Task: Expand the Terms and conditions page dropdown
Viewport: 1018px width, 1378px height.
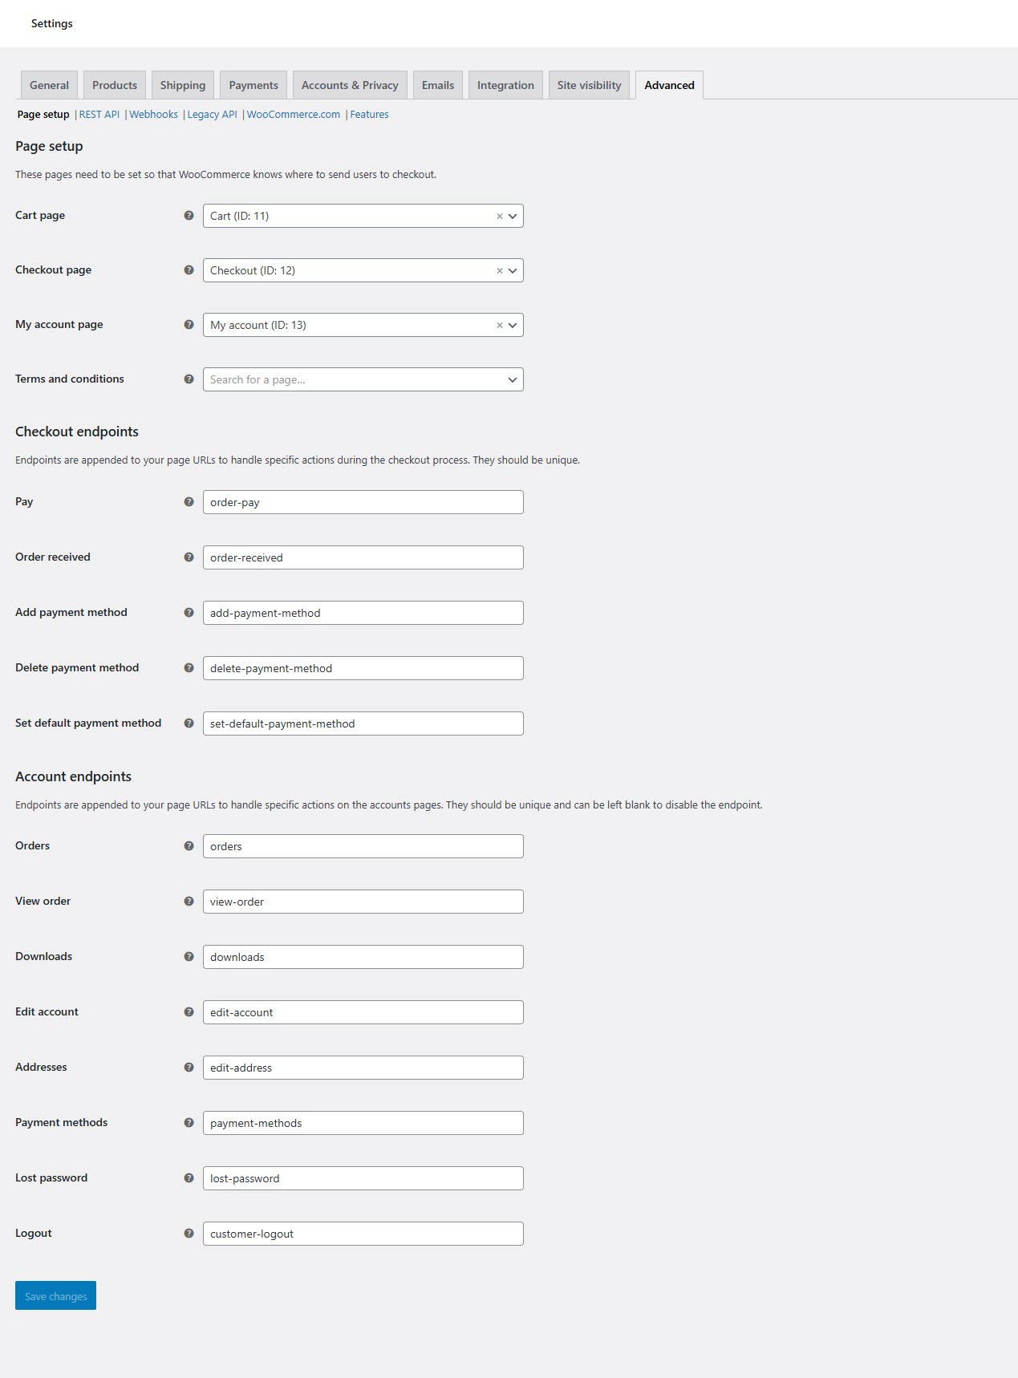Action: coord(513,380)
